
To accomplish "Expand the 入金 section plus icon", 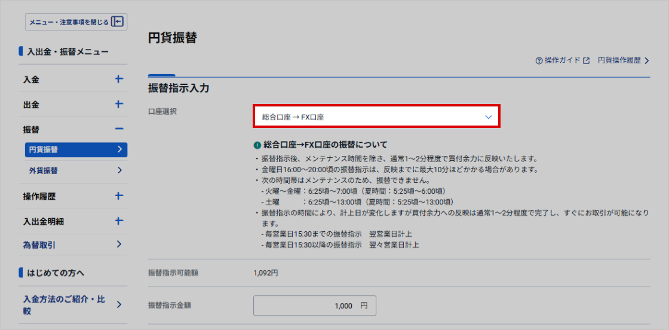I will click(x=119, y=79).
